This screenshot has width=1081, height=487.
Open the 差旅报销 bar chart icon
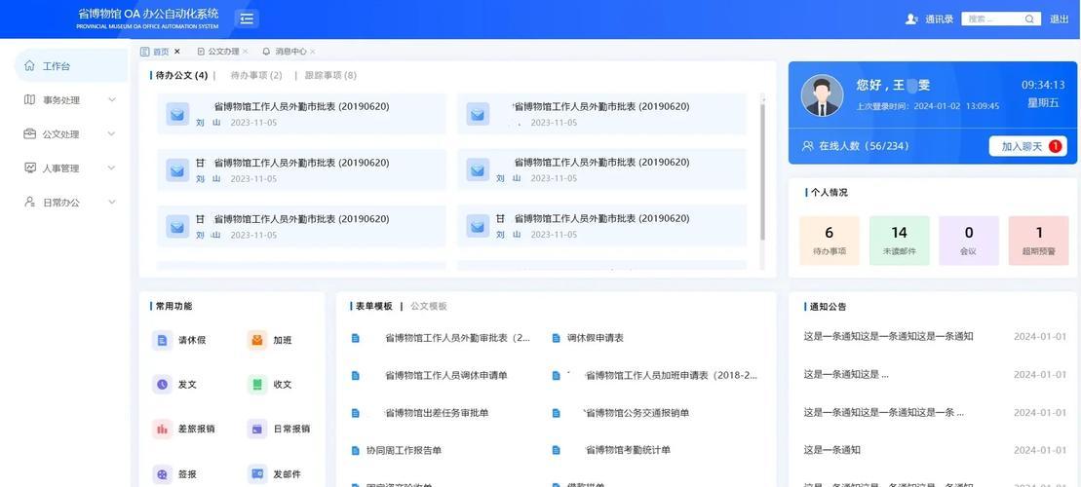tap(162, 429)
